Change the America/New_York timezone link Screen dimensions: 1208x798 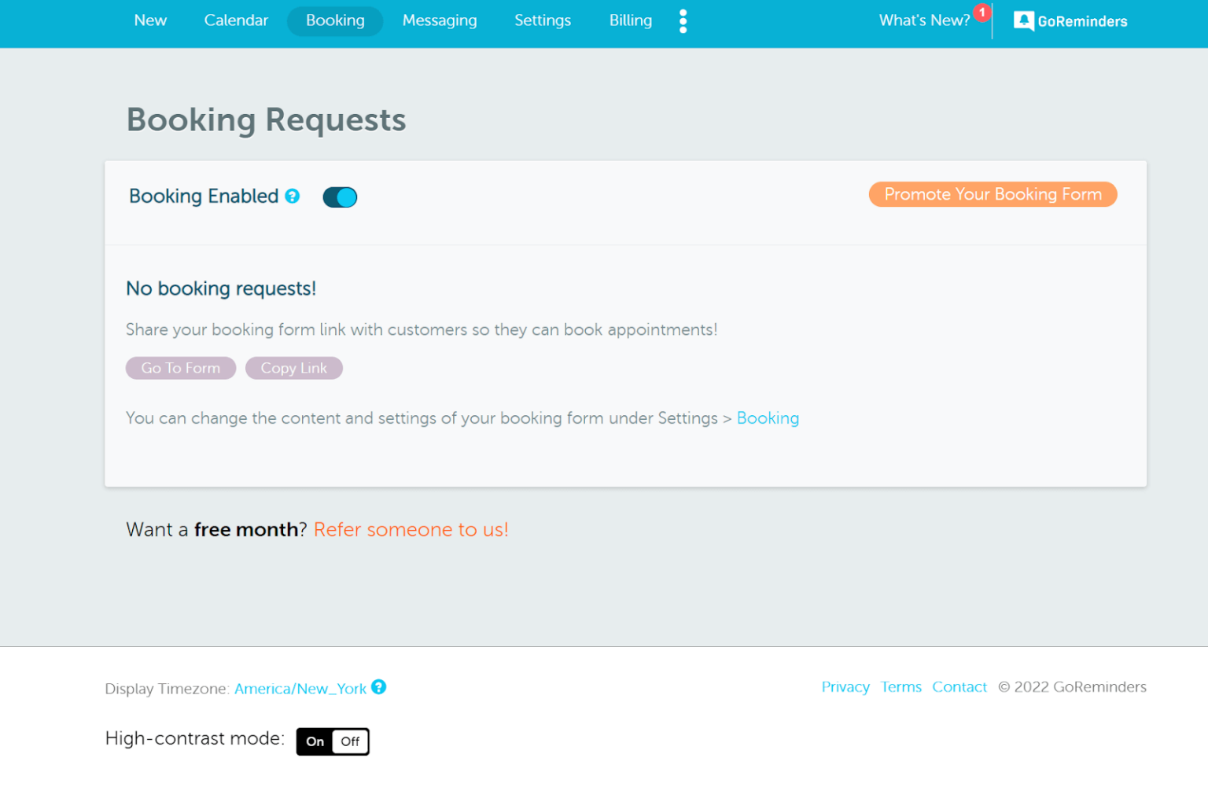300,689
